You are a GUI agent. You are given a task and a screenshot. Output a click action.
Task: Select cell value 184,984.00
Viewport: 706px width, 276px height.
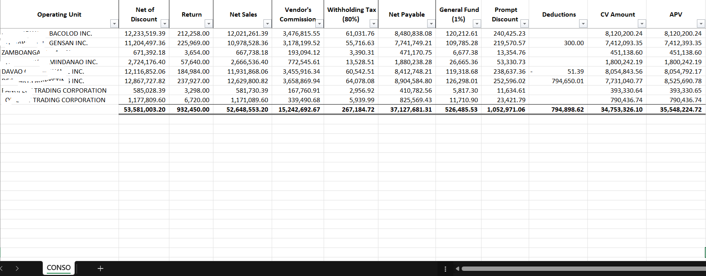pyautogui.click(x=193, y=72)
